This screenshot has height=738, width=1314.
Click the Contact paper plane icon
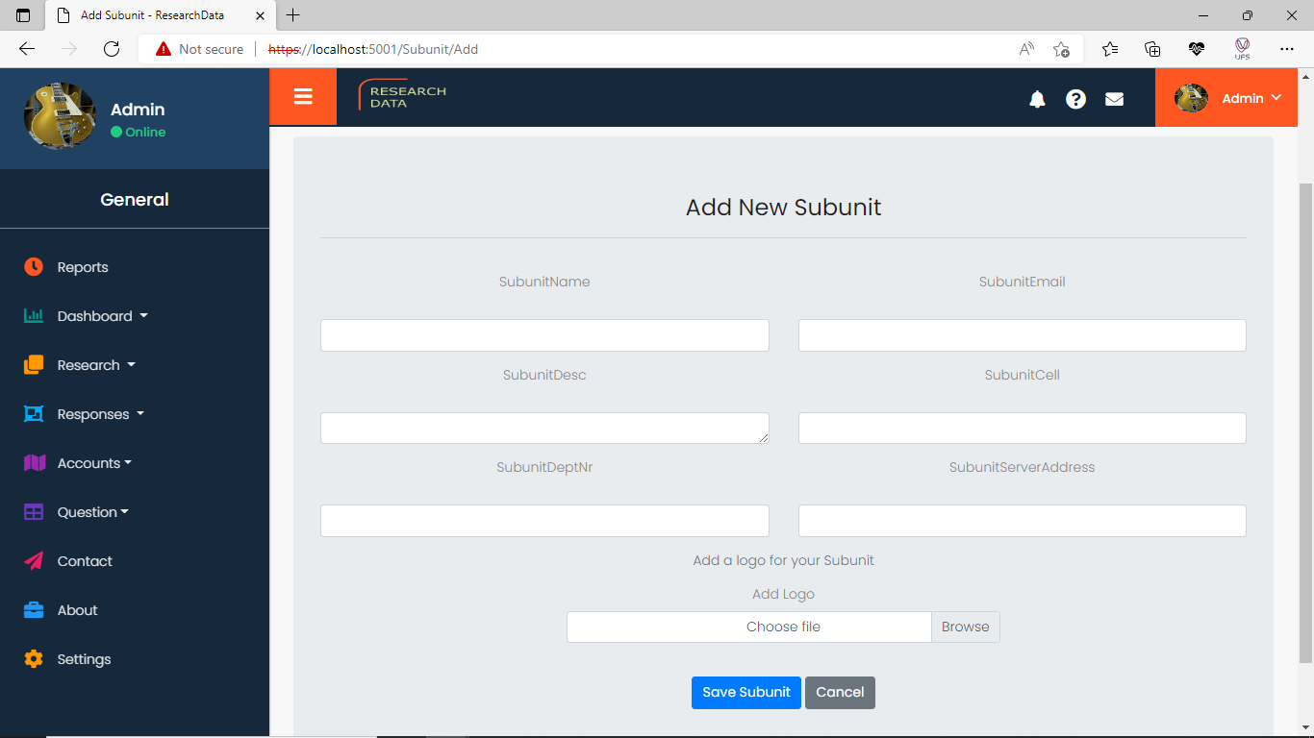[34, 561]
